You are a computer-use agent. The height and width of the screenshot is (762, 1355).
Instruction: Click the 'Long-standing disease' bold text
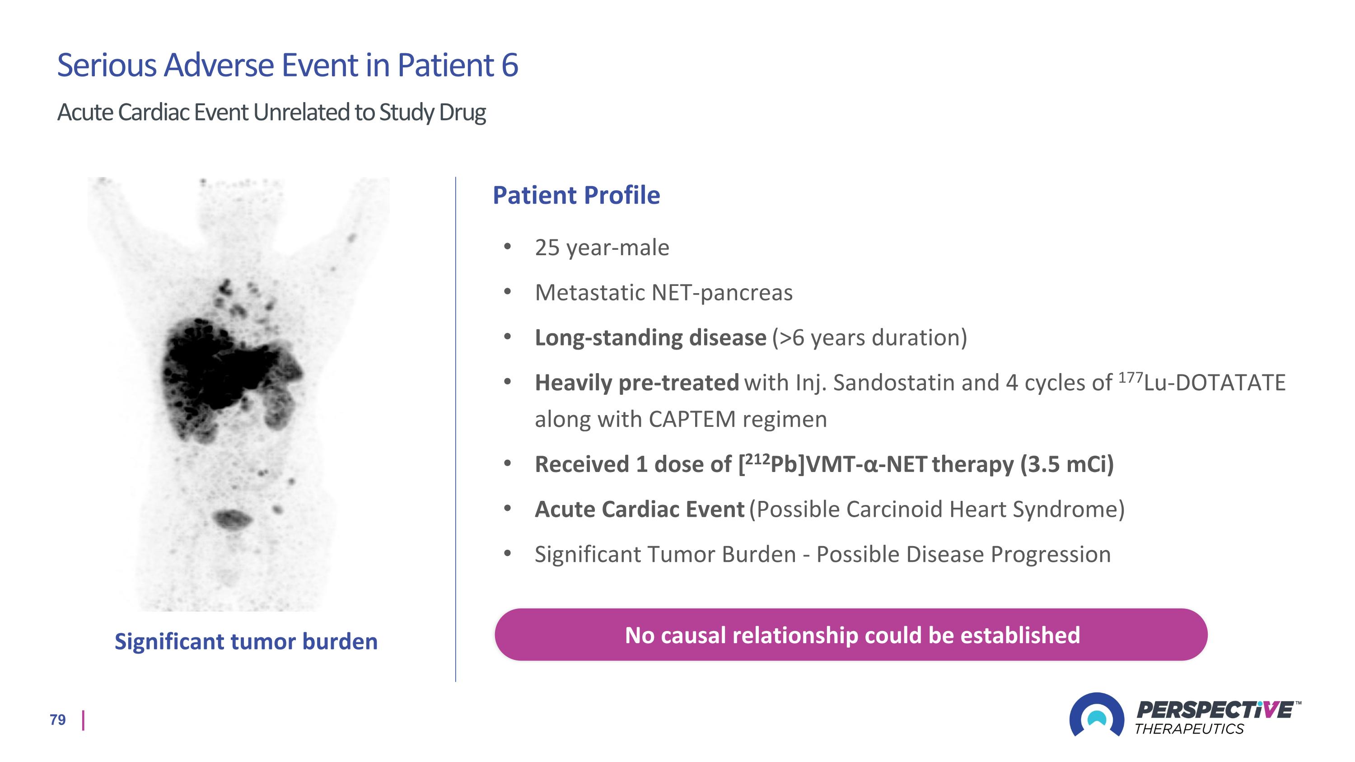[650, 337]
